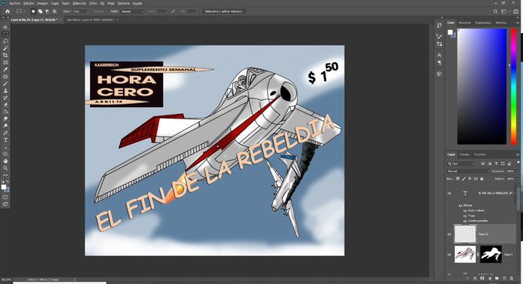Open the Opacidad value dropdown arrow

click(x=517, y=171)
